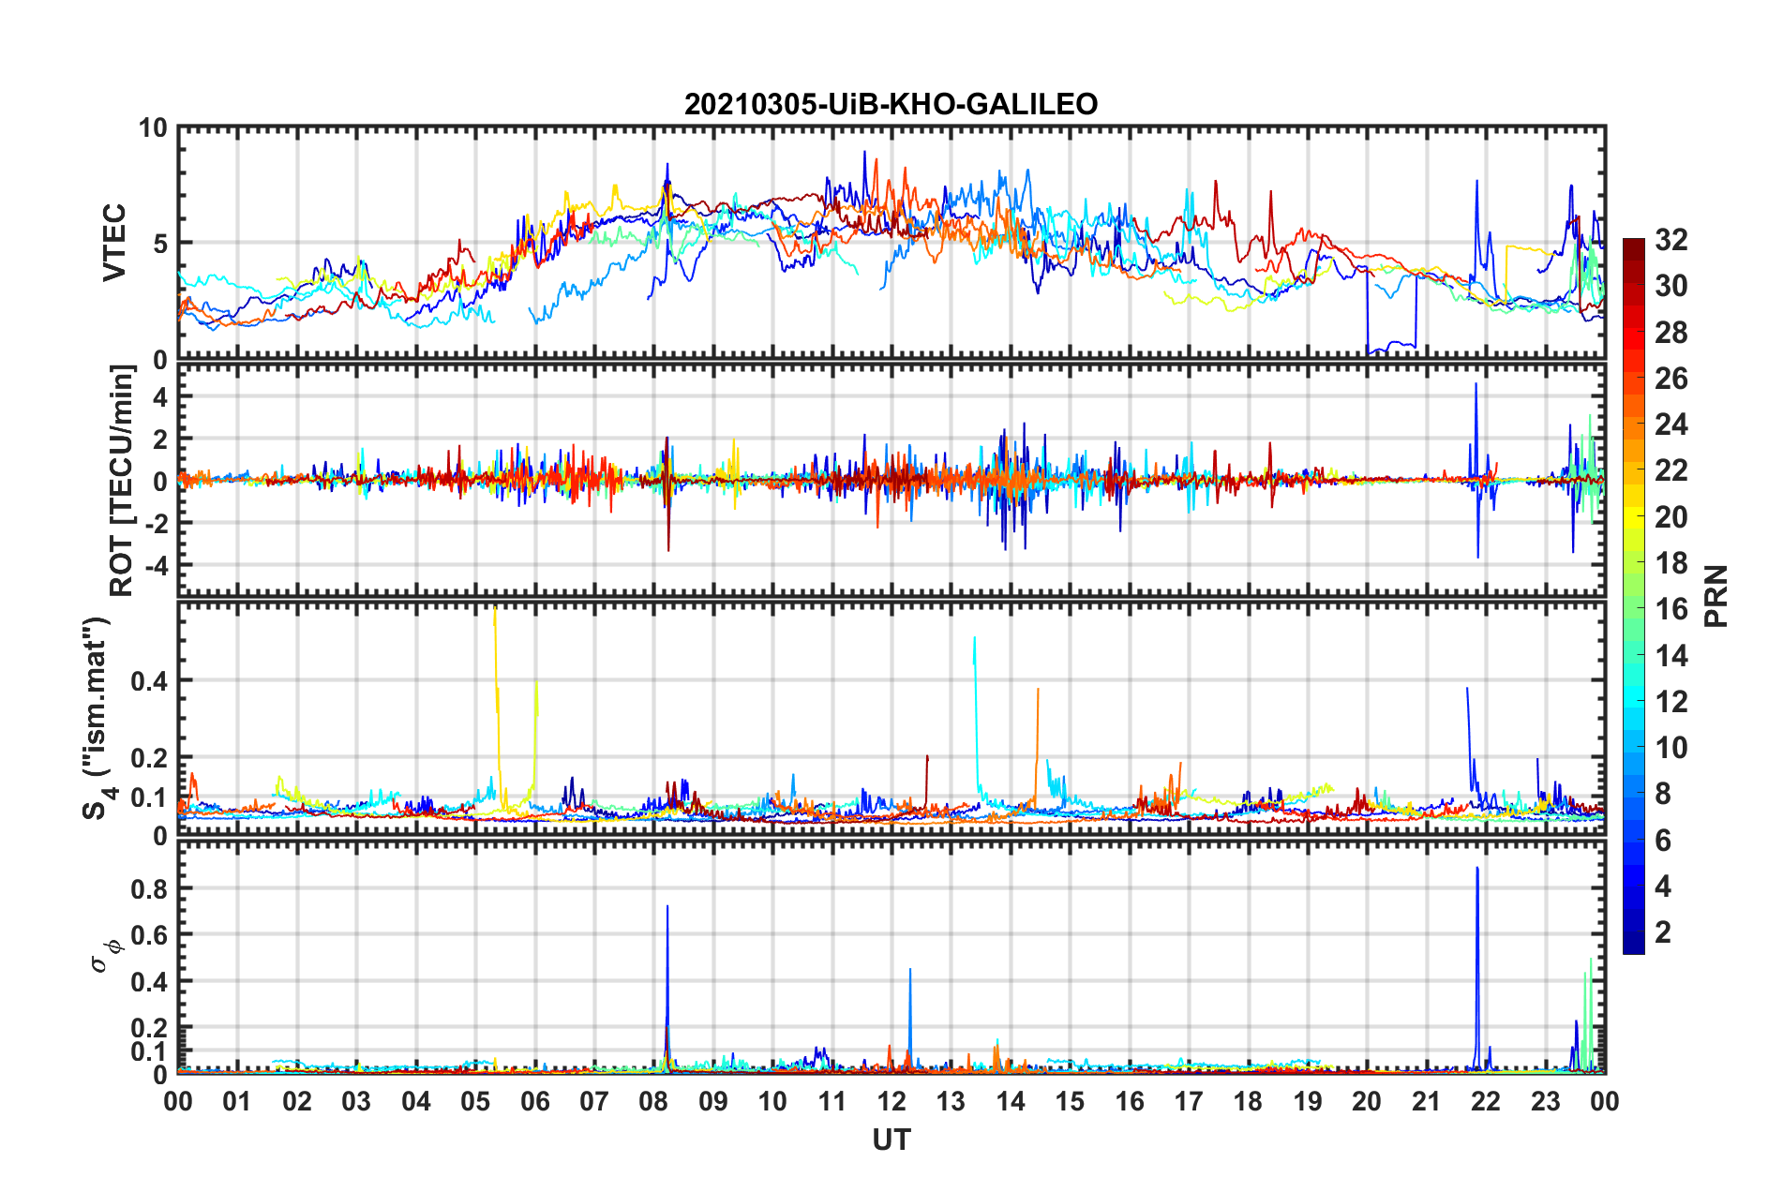Click colorbar tick label 26
This screenshot has width=1783, height=1192.
(x=1671, y=379)
